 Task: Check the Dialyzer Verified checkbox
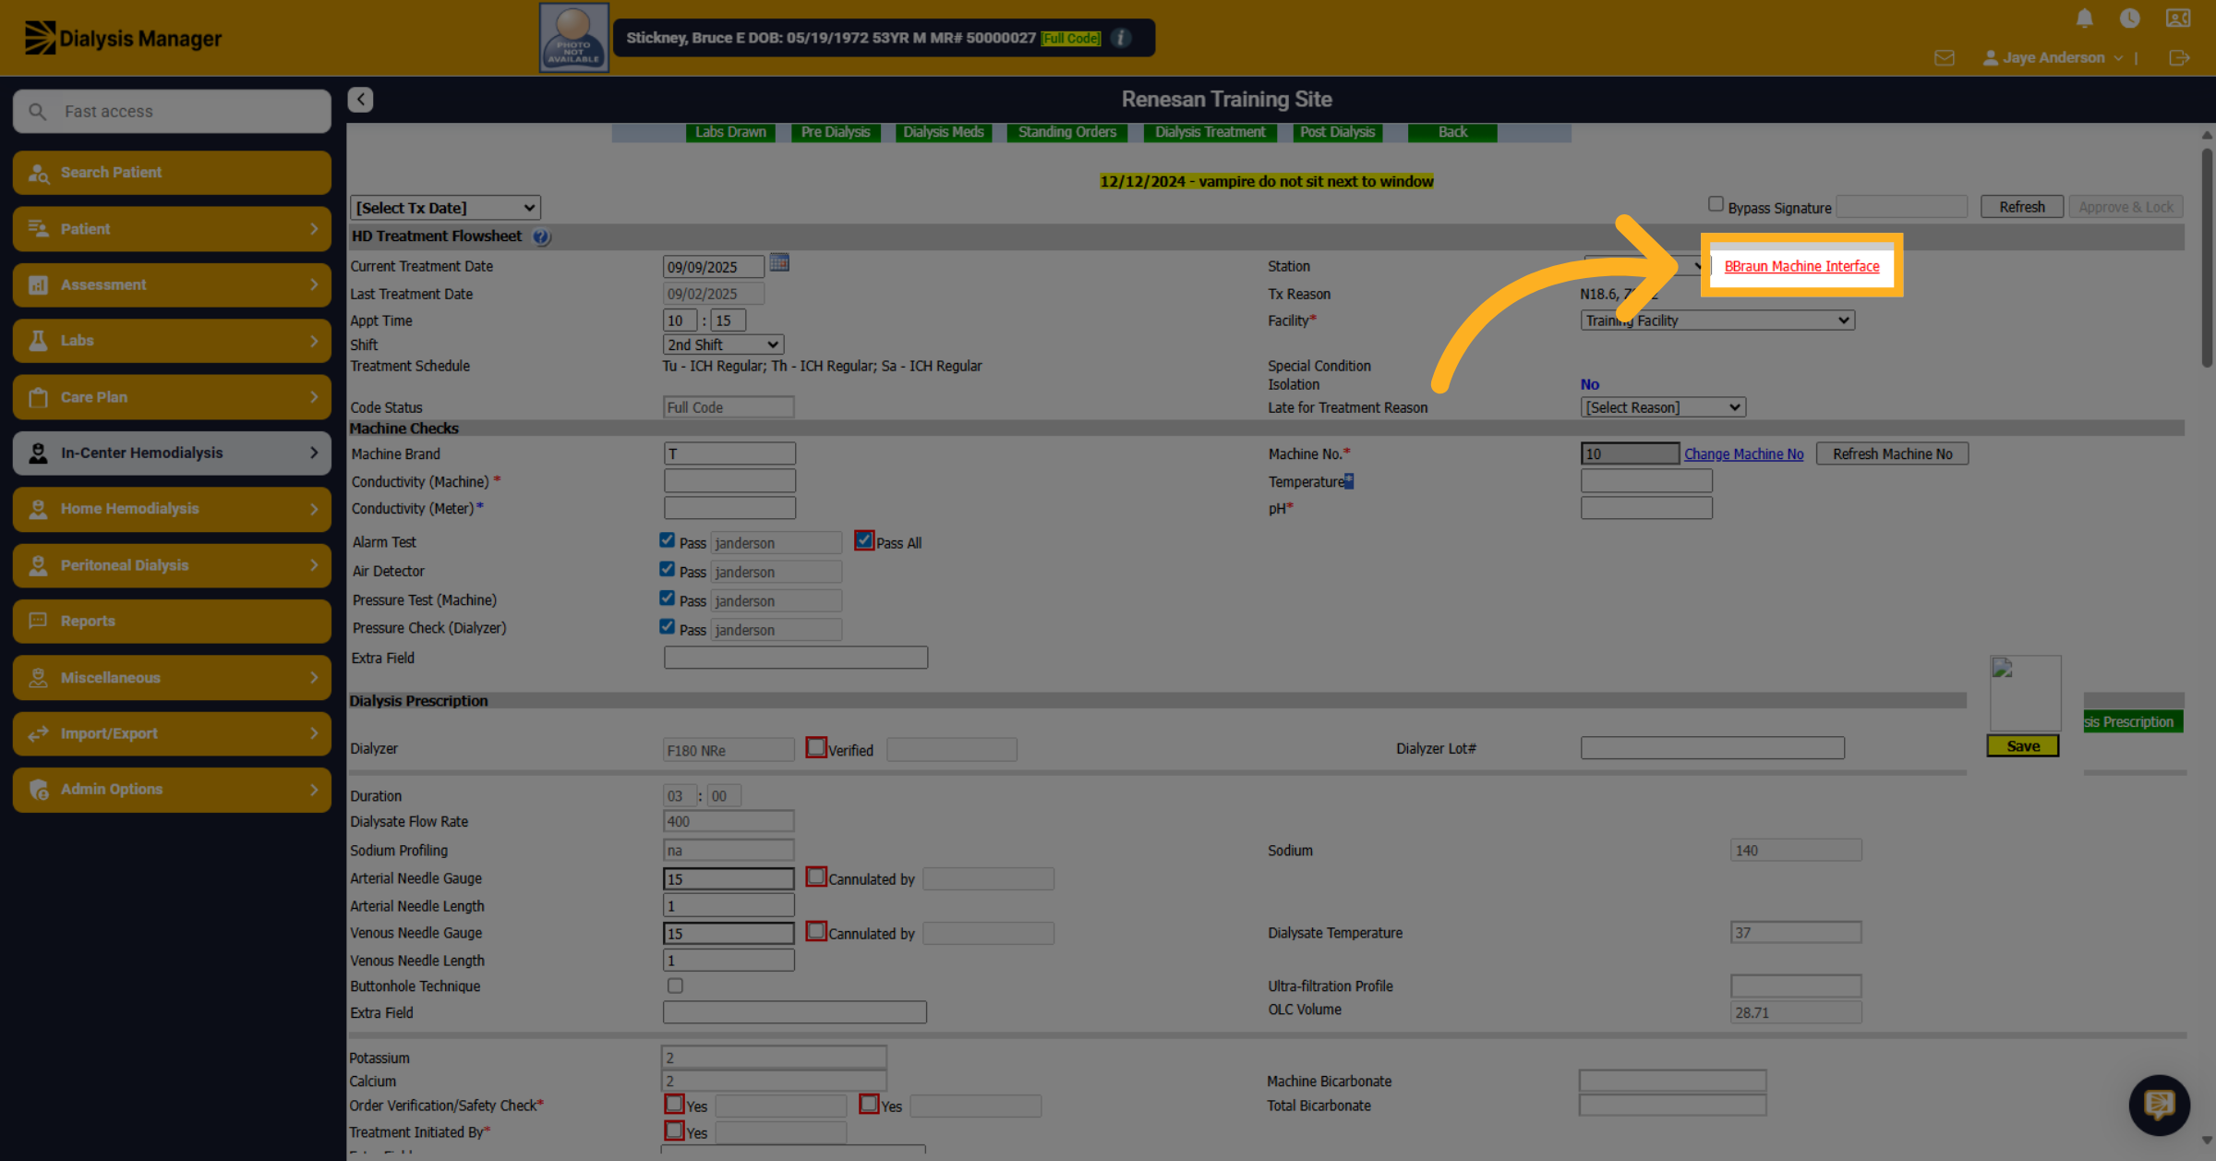pyautogui.click(x=816, y=747)
